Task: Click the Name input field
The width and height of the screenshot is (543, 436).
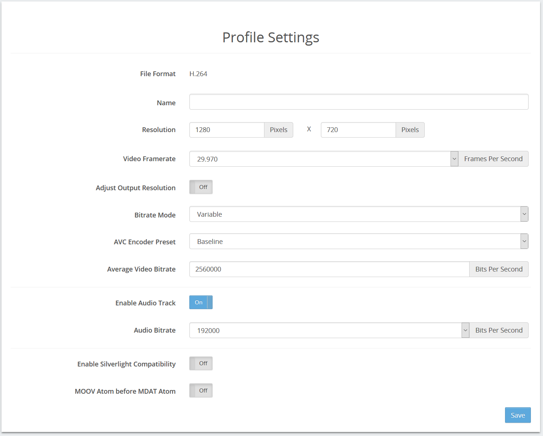Action: click(x=359, y=102)
